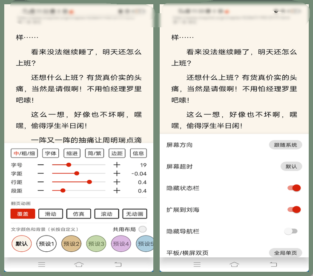Increase 段距 with the plus icon
313x276 pixels.
(x=117, y=191)
